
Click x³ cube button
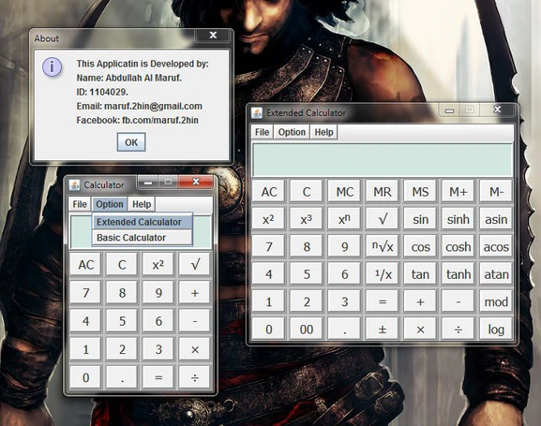(307, 219)
